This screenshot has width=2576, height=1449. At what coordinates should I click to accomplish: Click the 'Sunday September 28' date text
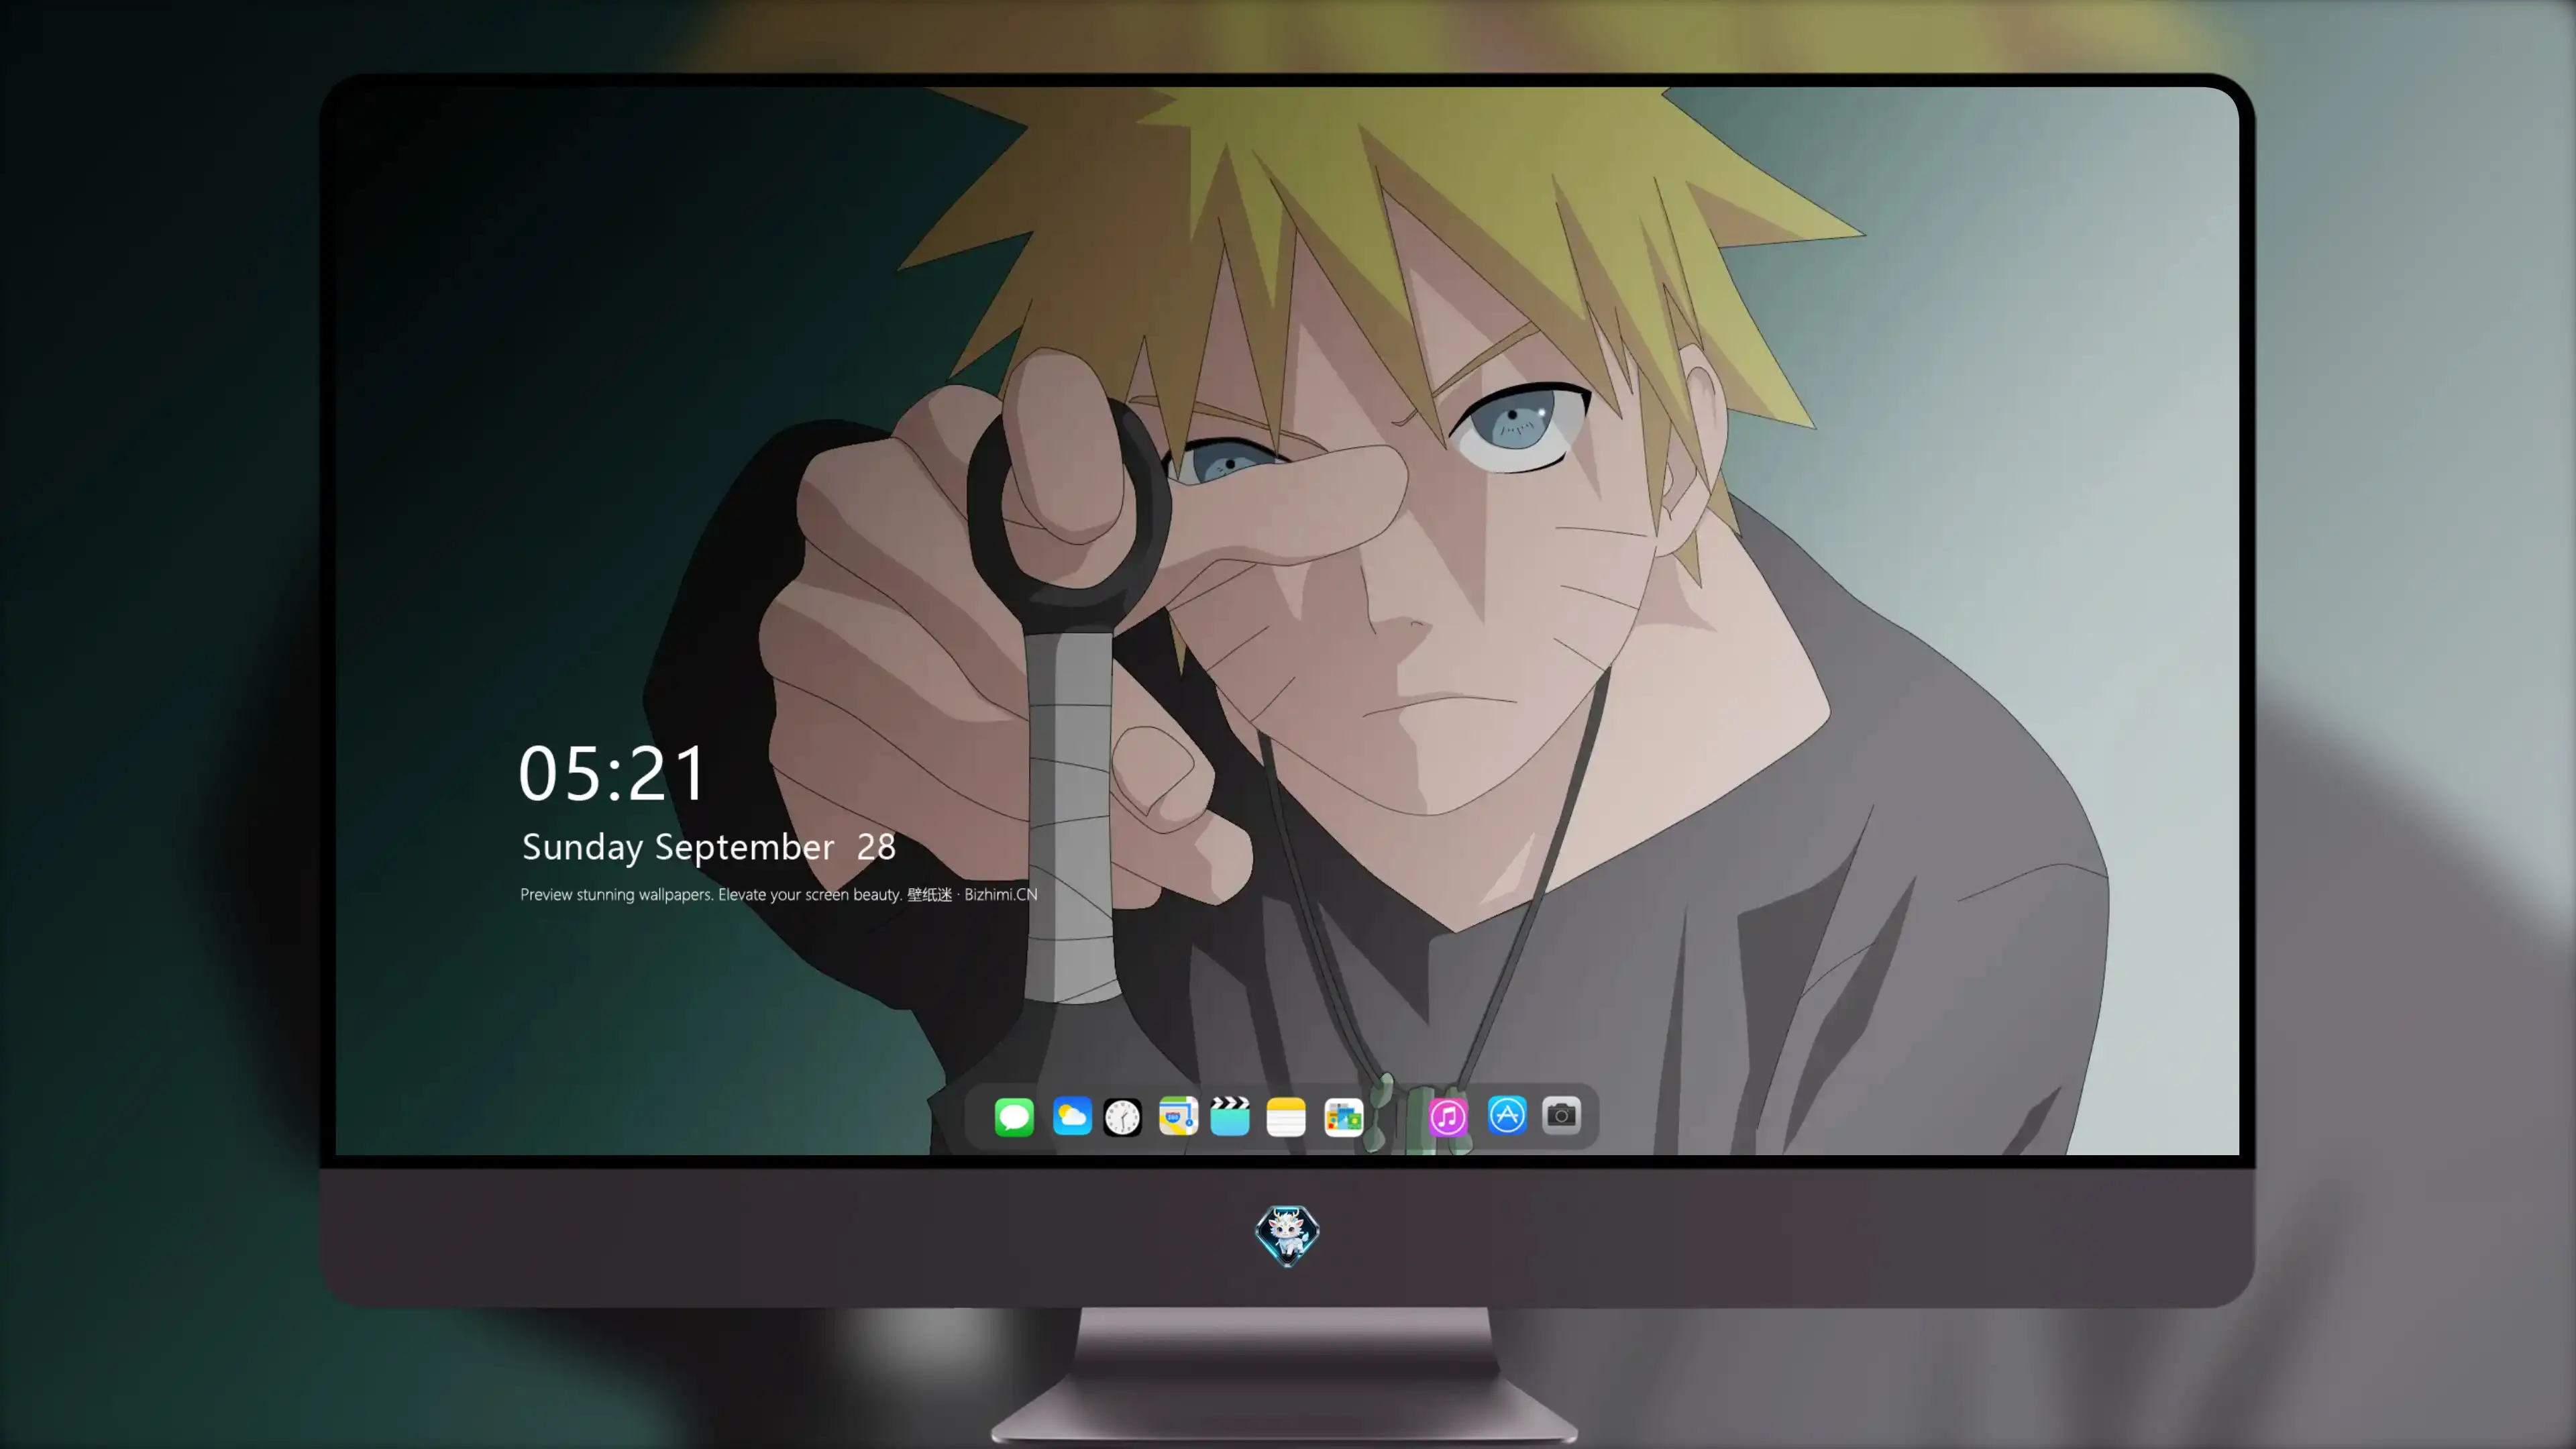[708, 847]
